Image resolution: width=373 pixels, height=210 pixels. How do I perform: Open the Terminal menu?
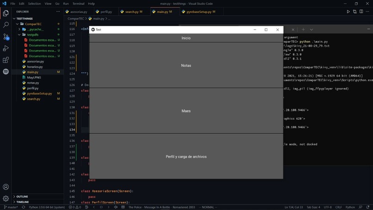[x=79, y=4]
